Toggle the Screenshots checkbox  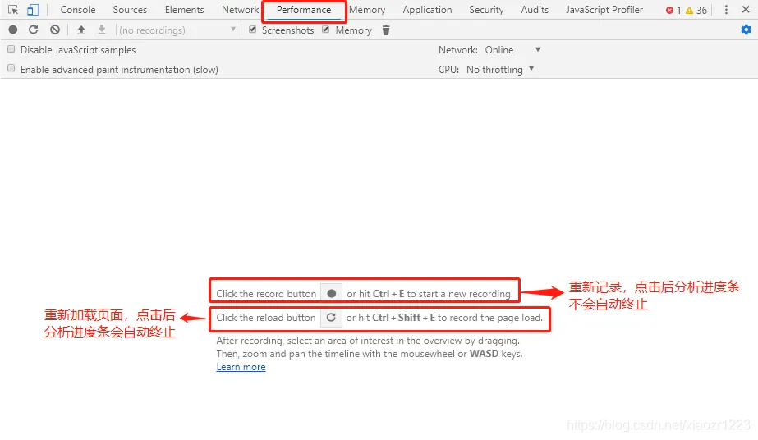click(252, 30)
